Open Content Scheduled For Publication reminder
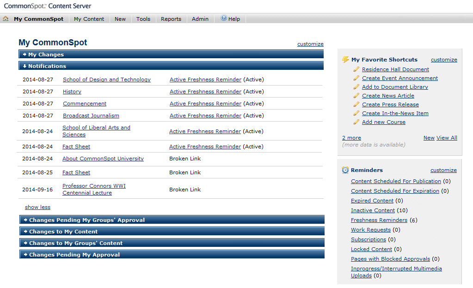The width and height of the screenshot is (473, 288). [396, 181]
